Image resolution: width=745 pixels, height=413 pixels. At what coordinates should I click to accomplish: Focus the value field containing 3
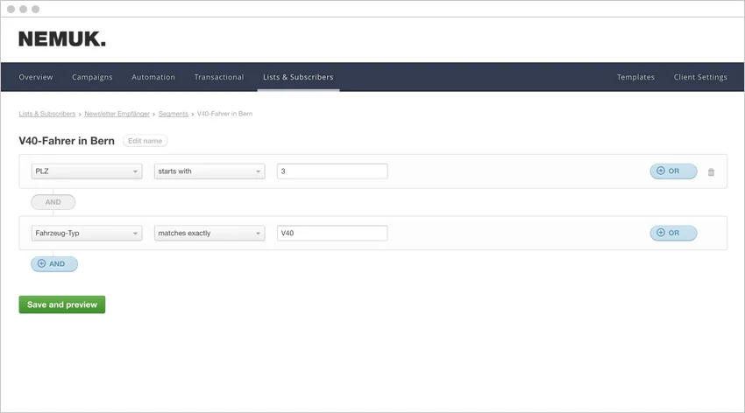pos(332,171)
